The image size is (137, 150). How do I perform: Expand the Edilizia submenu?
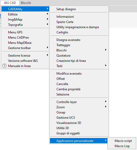pyautogui.click(x=25, y=14)
